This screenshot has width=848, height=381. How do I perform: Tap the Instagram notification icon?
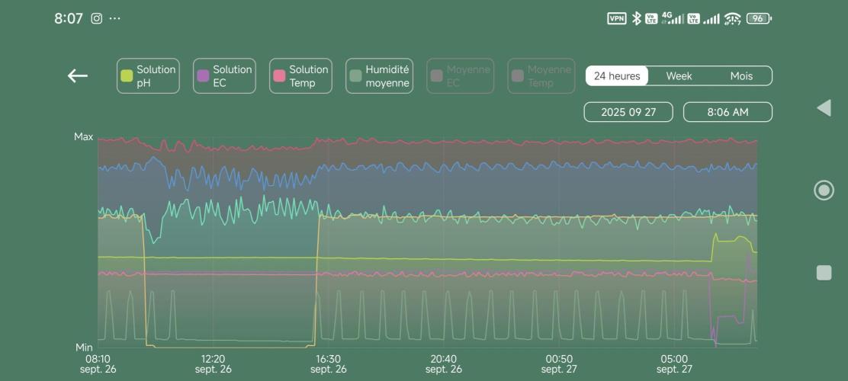pyautogui.click(x=97, y=18)
